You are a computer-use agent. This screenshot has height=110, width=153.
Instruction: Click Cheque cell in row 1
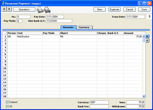click(102, 37)
